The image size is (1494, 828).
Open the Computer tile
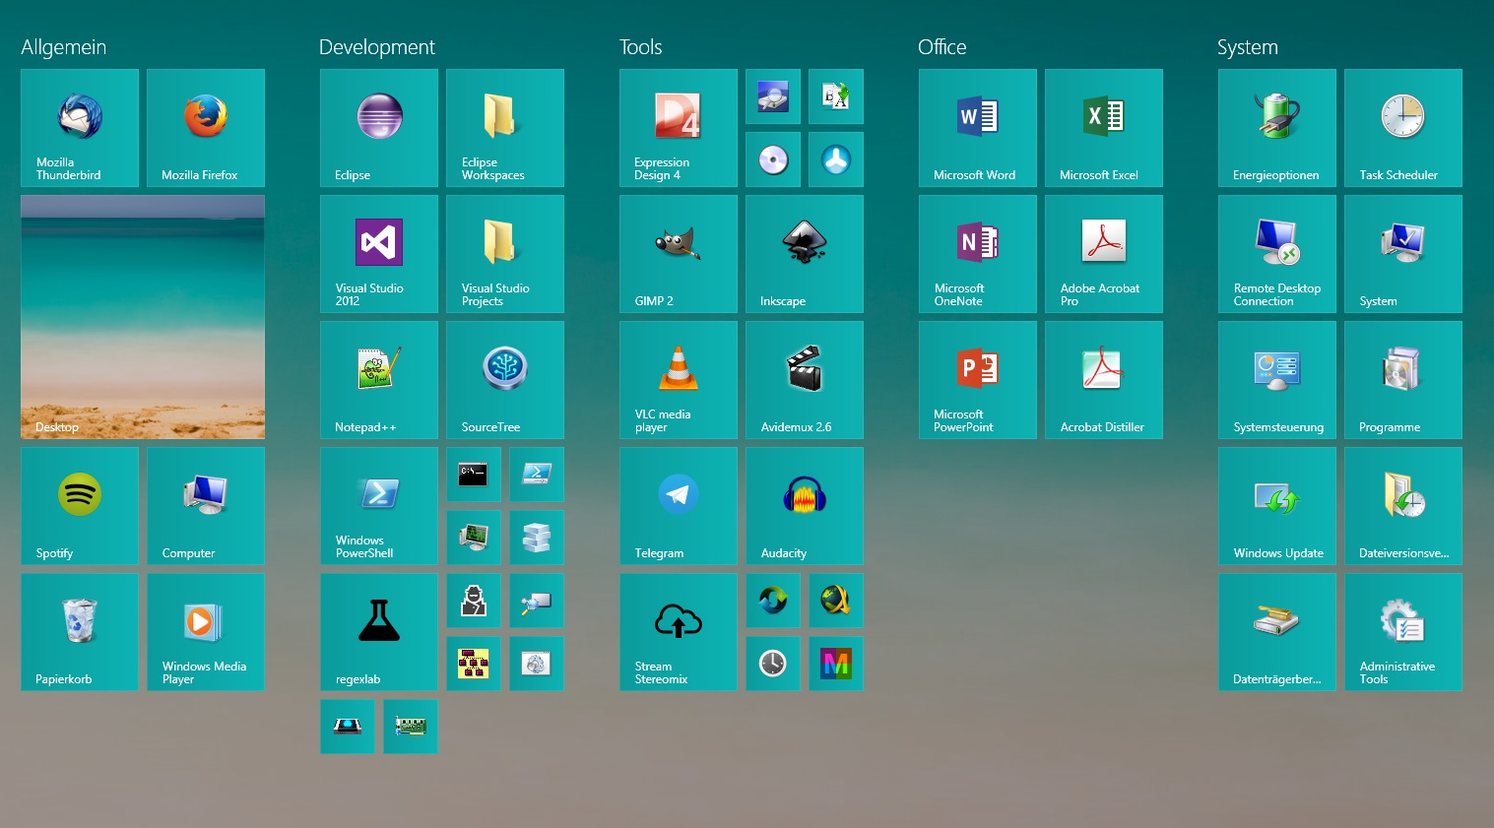(x=206, y=506)
